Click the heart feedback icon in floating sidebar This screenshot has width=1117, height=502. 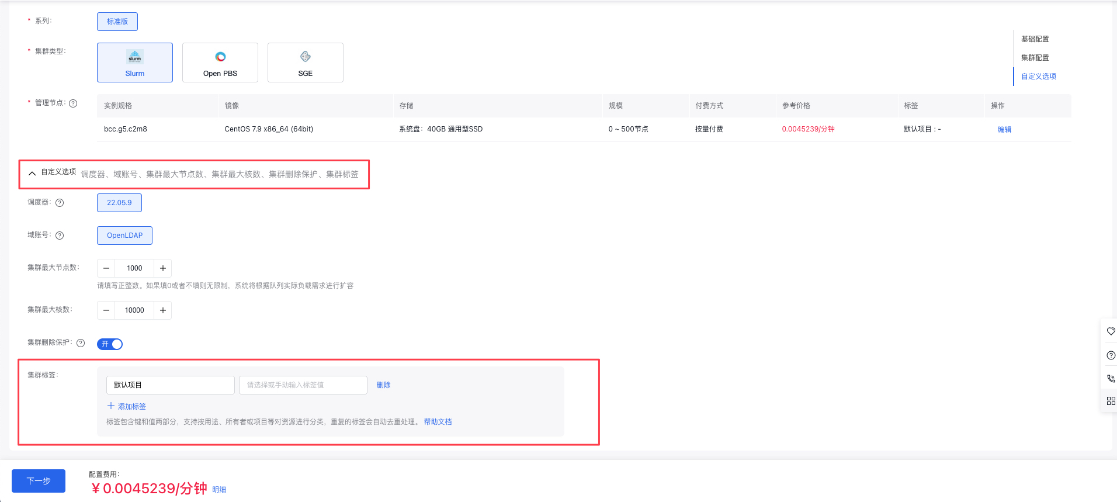pos(1111,331)
